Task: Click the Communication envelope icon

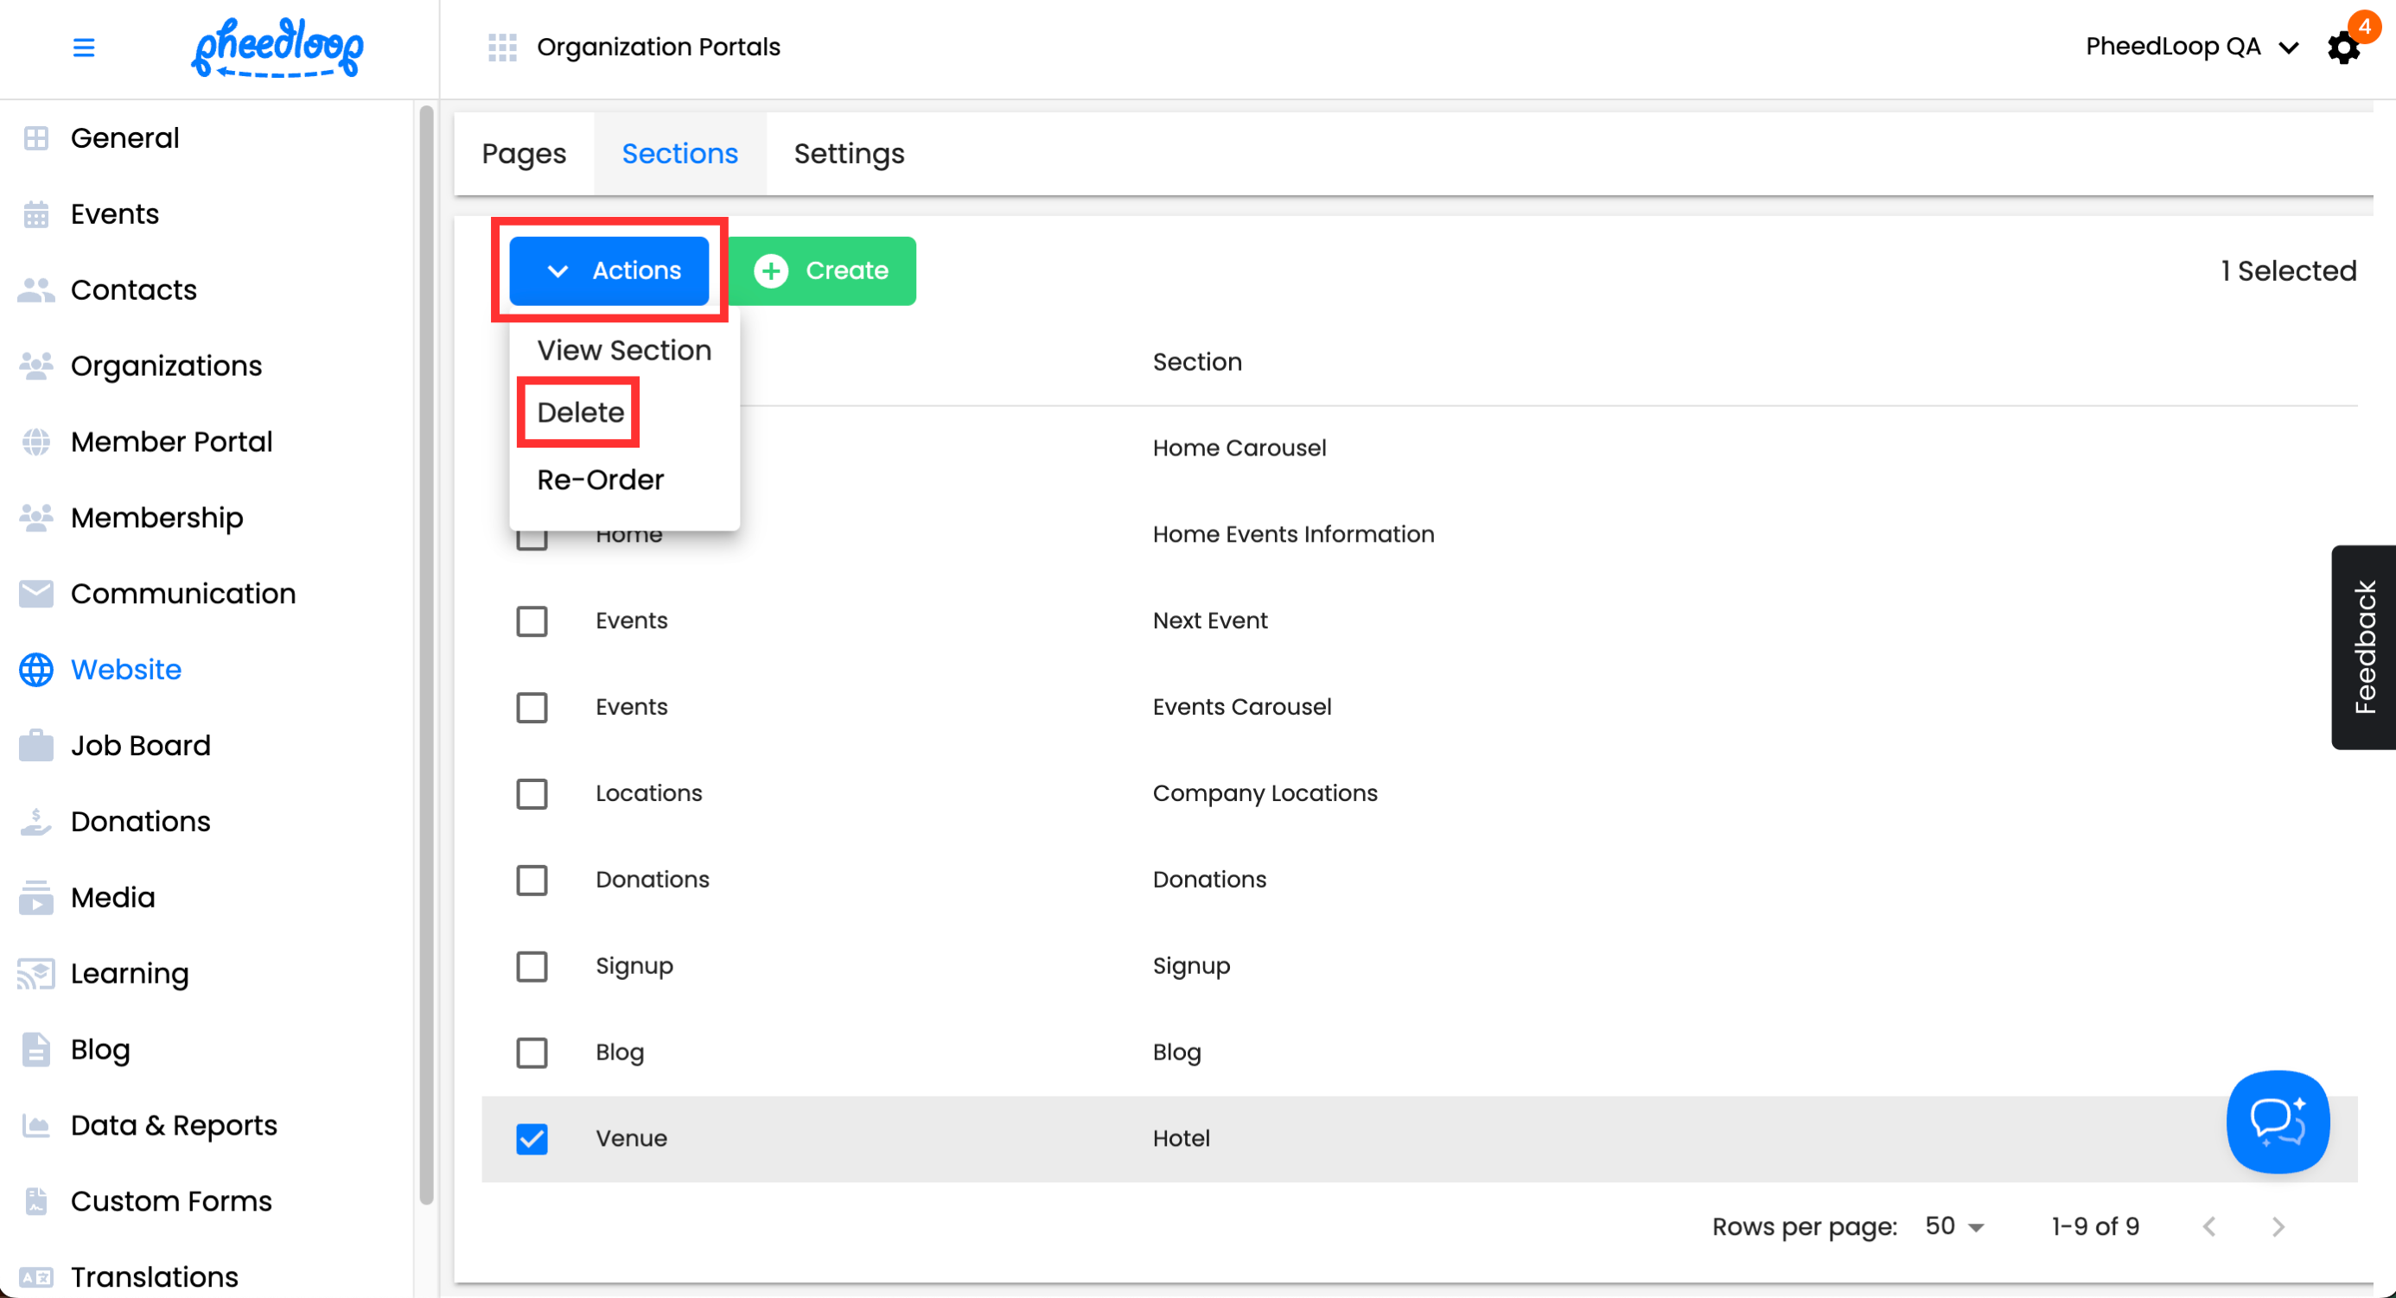Action: (36, 593)
